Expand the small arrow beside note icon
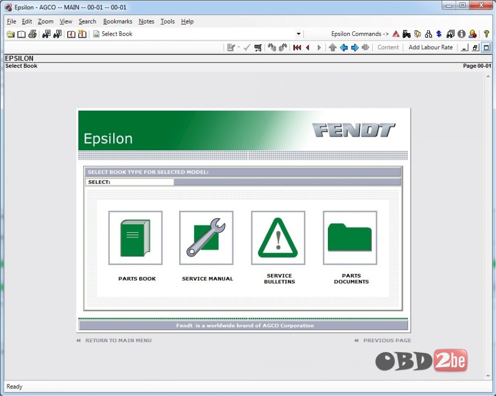The image size is (496, 396). (239, 47)
